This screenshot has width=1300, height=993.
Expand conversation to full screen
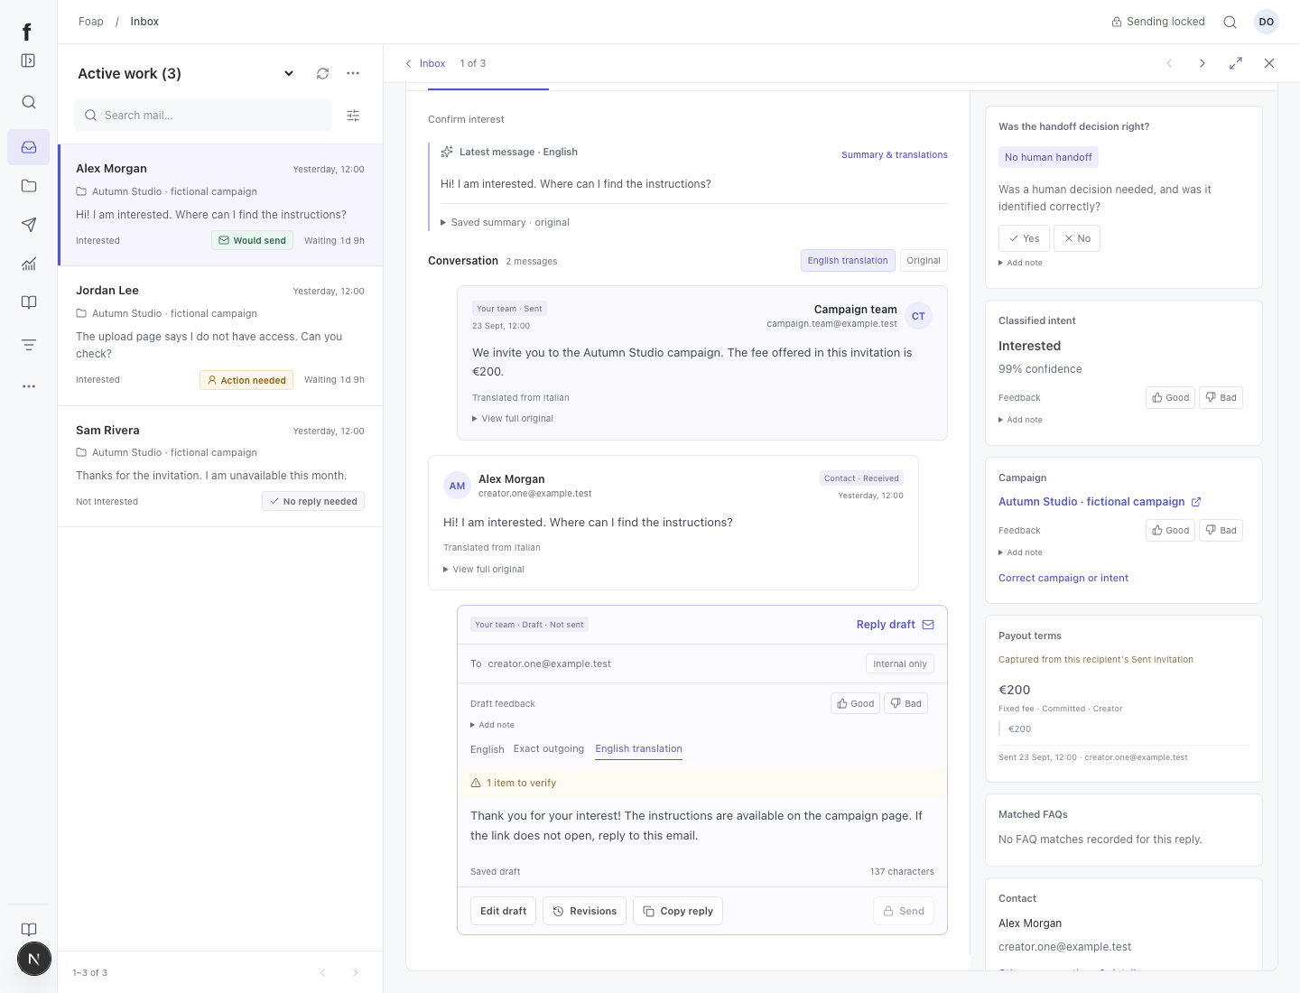[1236, 63]
